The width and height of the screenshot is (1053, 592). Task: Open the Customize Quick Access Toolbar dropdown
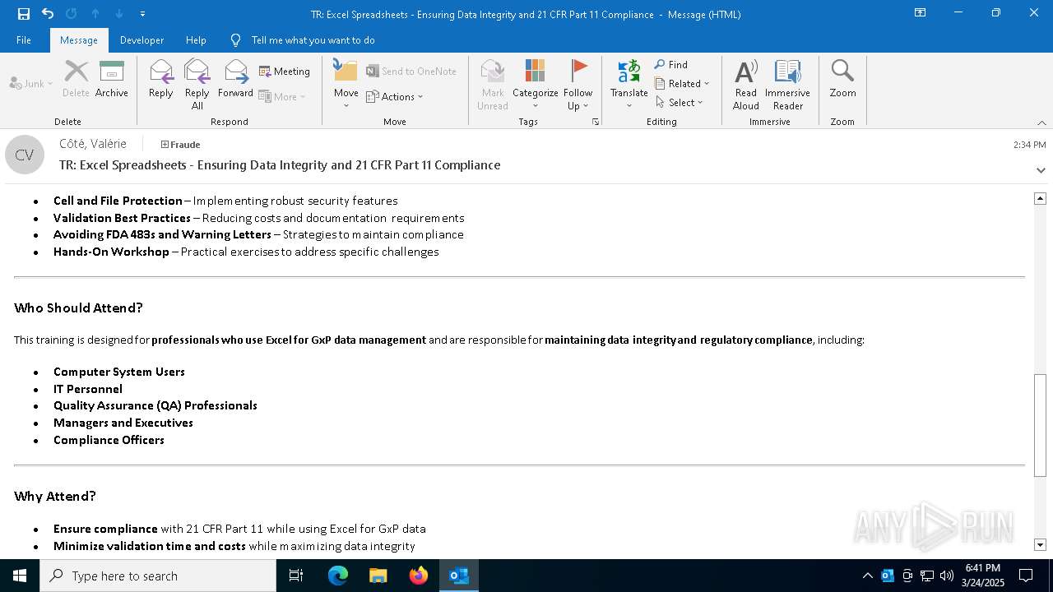pyautogui.click(x=142, y=14)
